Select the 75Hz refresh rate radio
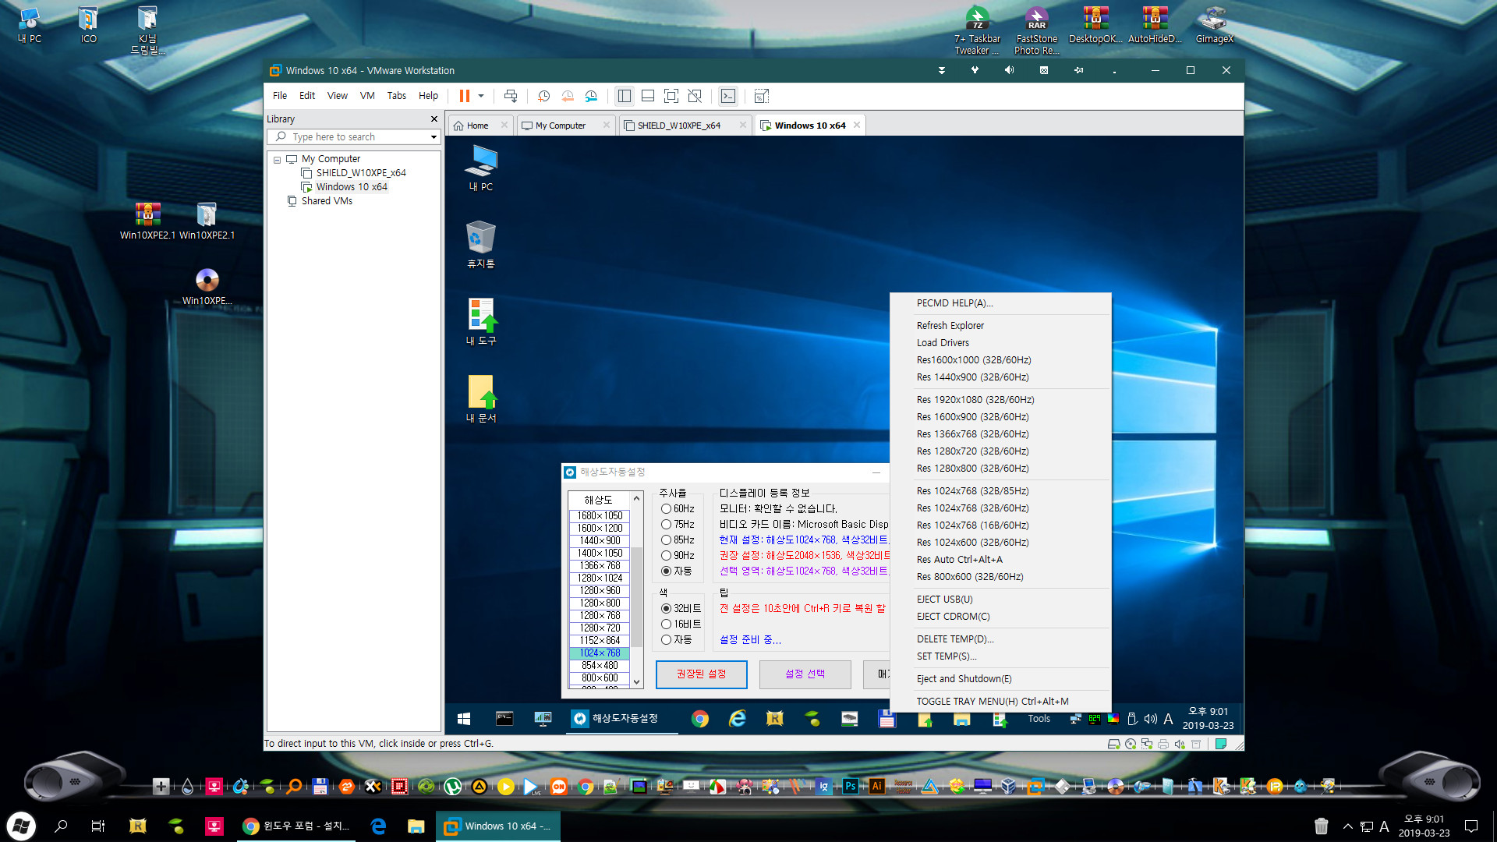This screenshot has width=1497, height=842. [x=667, y=525]
